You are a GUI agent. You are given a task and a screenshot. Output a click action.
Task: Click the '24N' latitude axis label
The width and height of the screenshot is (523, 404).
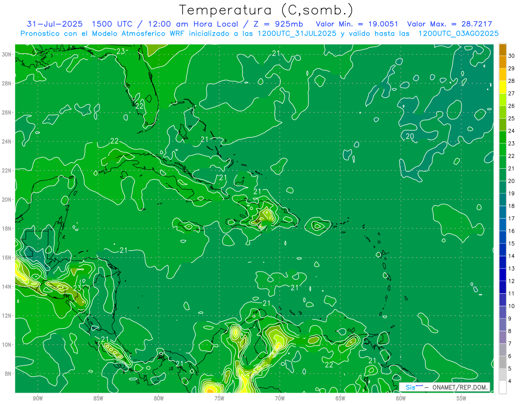(7, 141)
